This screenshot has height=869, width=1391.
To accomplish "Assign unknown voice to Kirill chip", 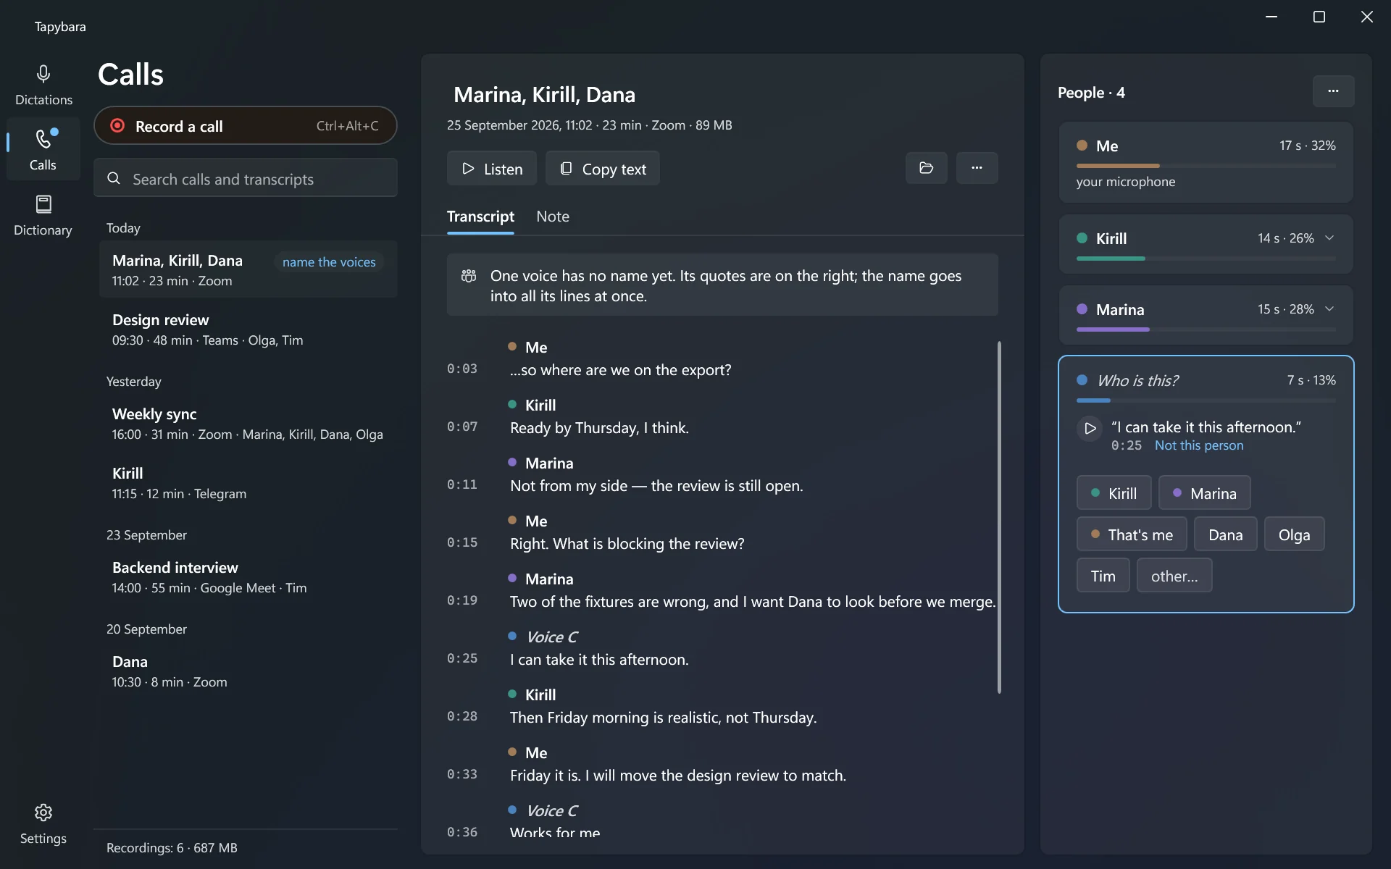I will 1114,493.
